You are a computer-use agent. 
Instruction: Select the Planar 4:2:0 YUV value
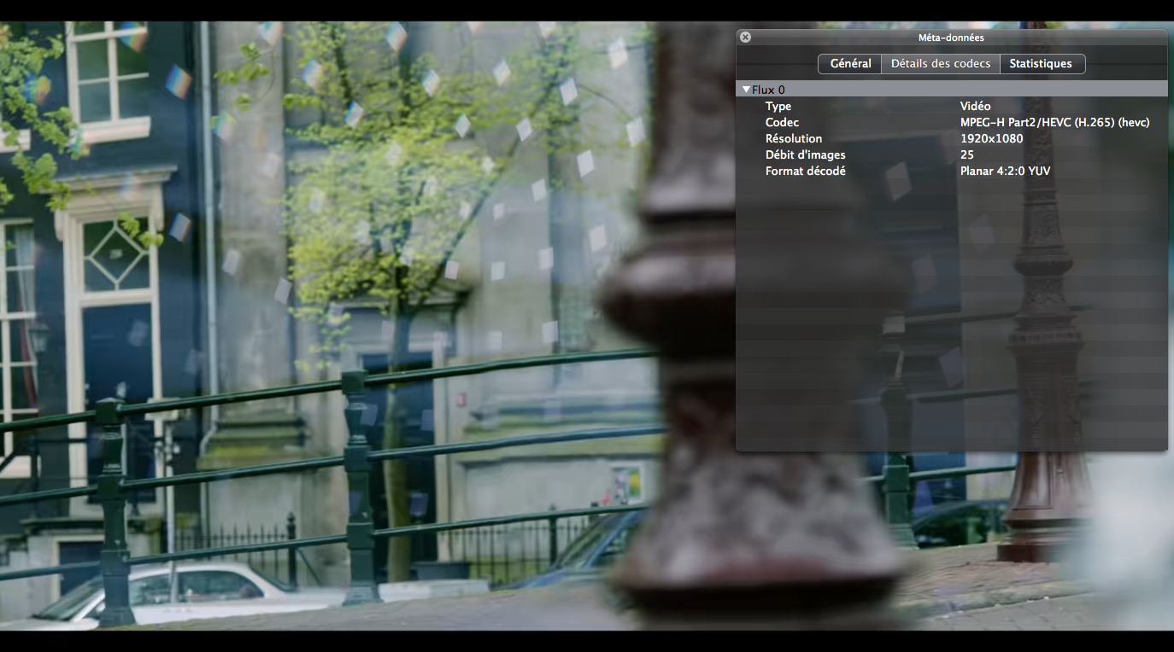point(1006,171)
